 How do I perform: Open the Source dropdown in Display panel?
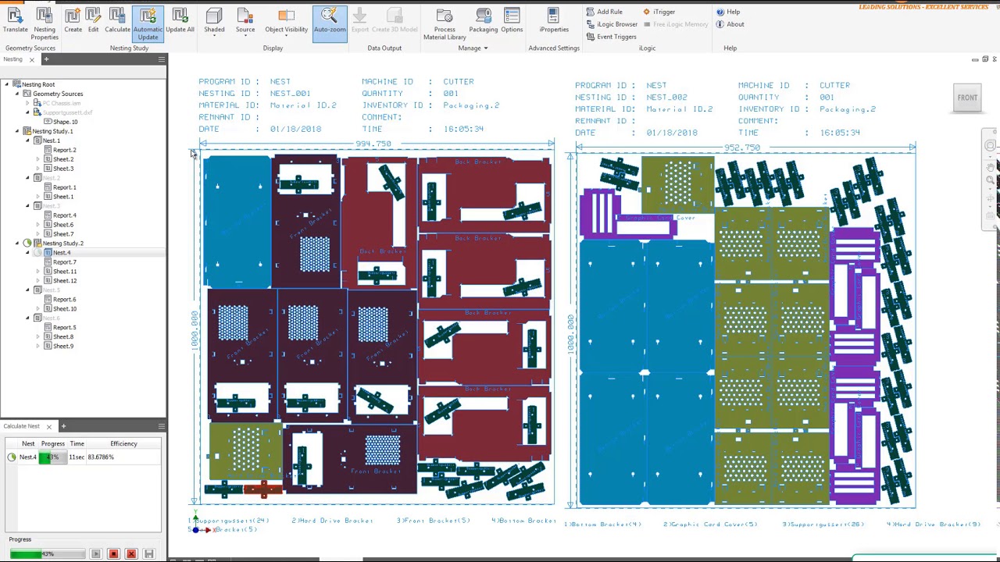(x=245, y=21)
